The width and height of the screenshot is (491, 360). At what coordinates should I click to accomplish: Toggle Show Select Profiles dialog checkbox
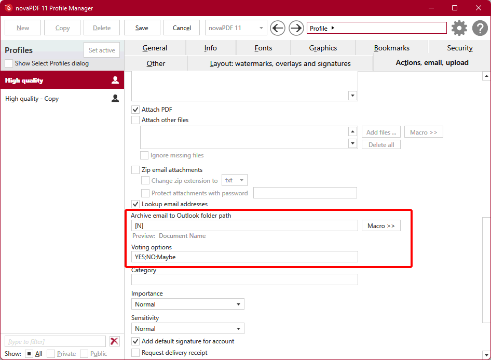[x=9, y=63]
